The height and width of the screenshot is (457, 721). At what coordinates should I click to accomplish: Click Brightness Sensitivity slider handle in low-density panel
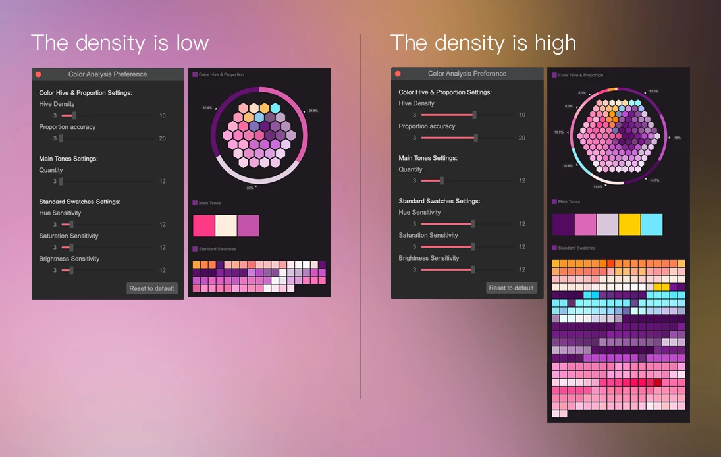71,271
